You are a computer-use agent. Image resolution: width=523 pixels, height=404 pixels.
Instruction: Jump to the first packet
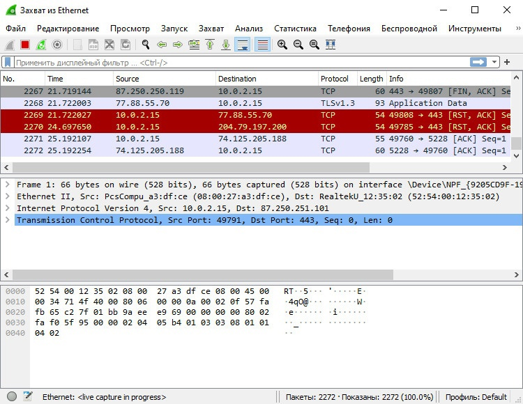pyautogui.click(x=210, y=45)
